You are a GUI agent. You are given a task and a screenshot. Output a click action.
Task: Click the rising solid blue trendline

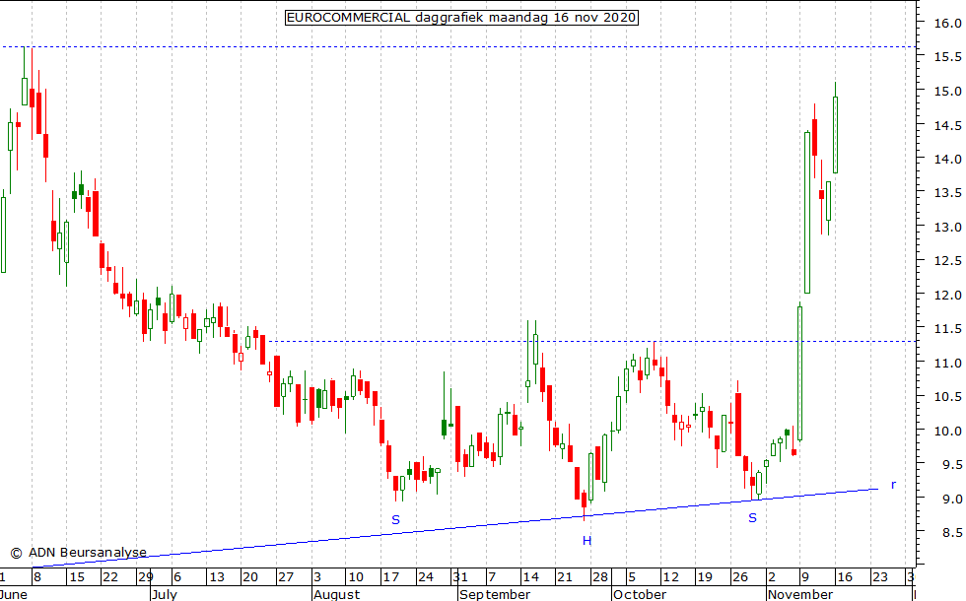tap(455, 528)
